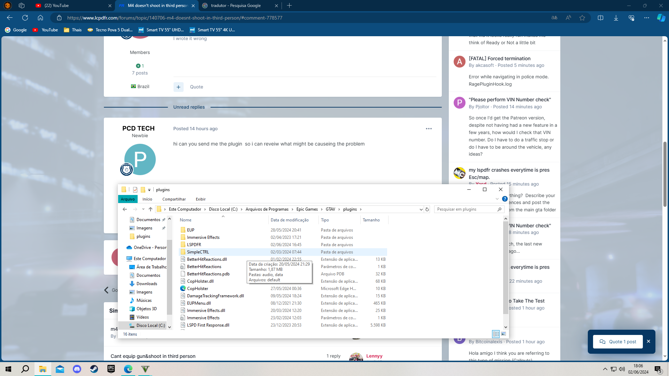The width and height of the screenshot is (669, 376).
Task: Switch to large icons view toggle
Action: [x=503, y=334]
